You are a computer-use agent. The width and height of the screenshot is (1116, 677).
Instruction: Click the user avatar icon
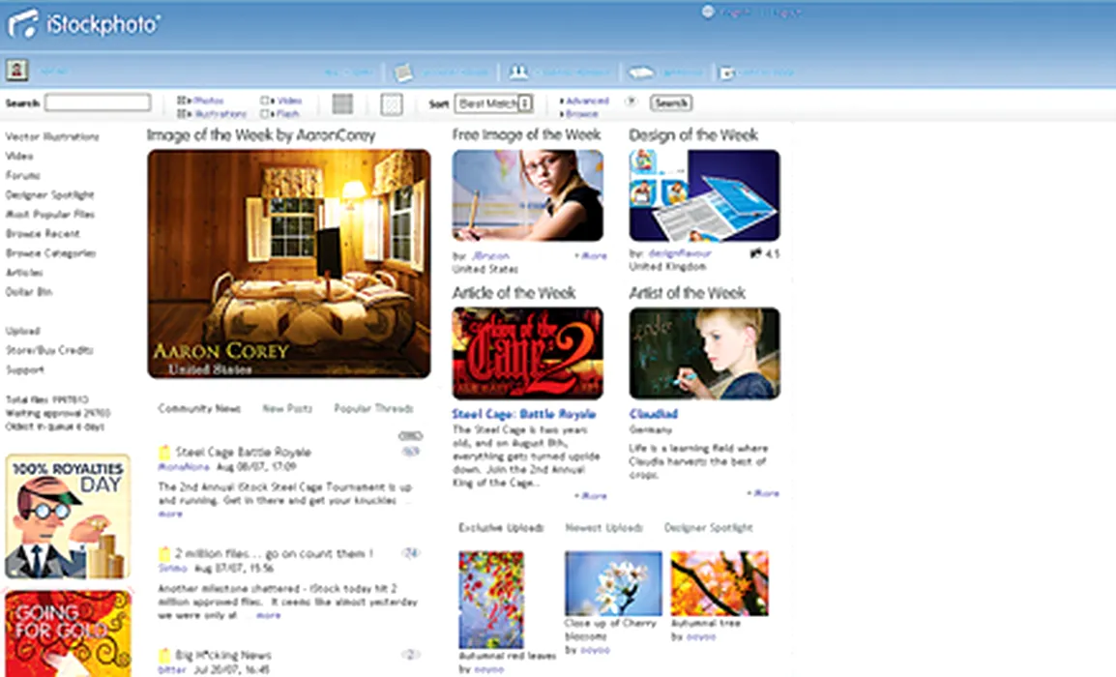pos(16,71)
